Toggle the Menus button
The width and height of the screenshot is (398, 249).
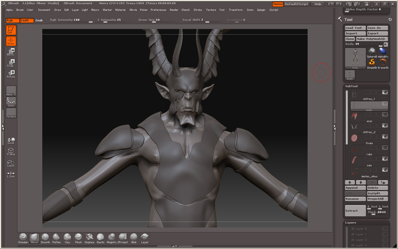tap(278, 4)
